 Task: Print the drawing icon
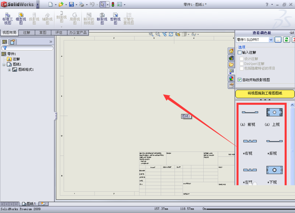point(82,4)
